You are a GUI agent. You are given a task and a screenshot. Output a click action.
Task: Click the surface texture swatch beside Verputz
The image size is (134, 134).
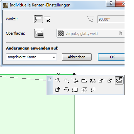(x=61, y=34)
